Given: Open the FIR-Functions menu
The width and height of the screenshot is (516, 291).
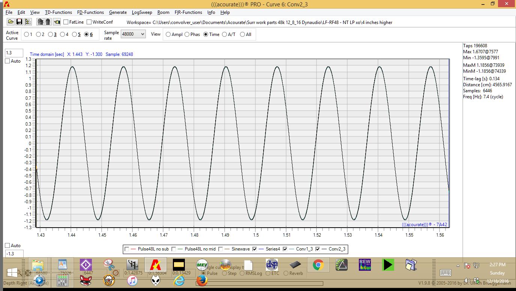Looking at the screenshot, I should (x=188, y=12).
